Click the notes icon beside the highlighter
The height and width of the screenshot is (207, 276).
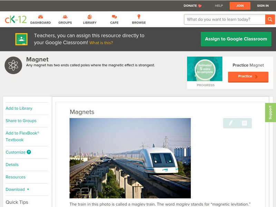(x=244, y=123)
